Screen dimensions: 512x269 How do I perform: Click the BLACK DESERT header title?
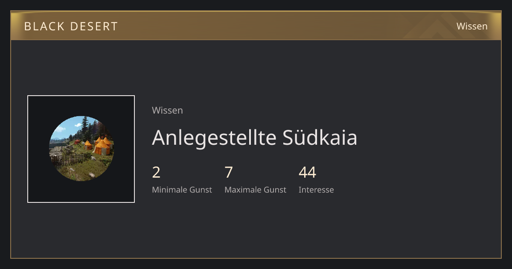[71, 26]
